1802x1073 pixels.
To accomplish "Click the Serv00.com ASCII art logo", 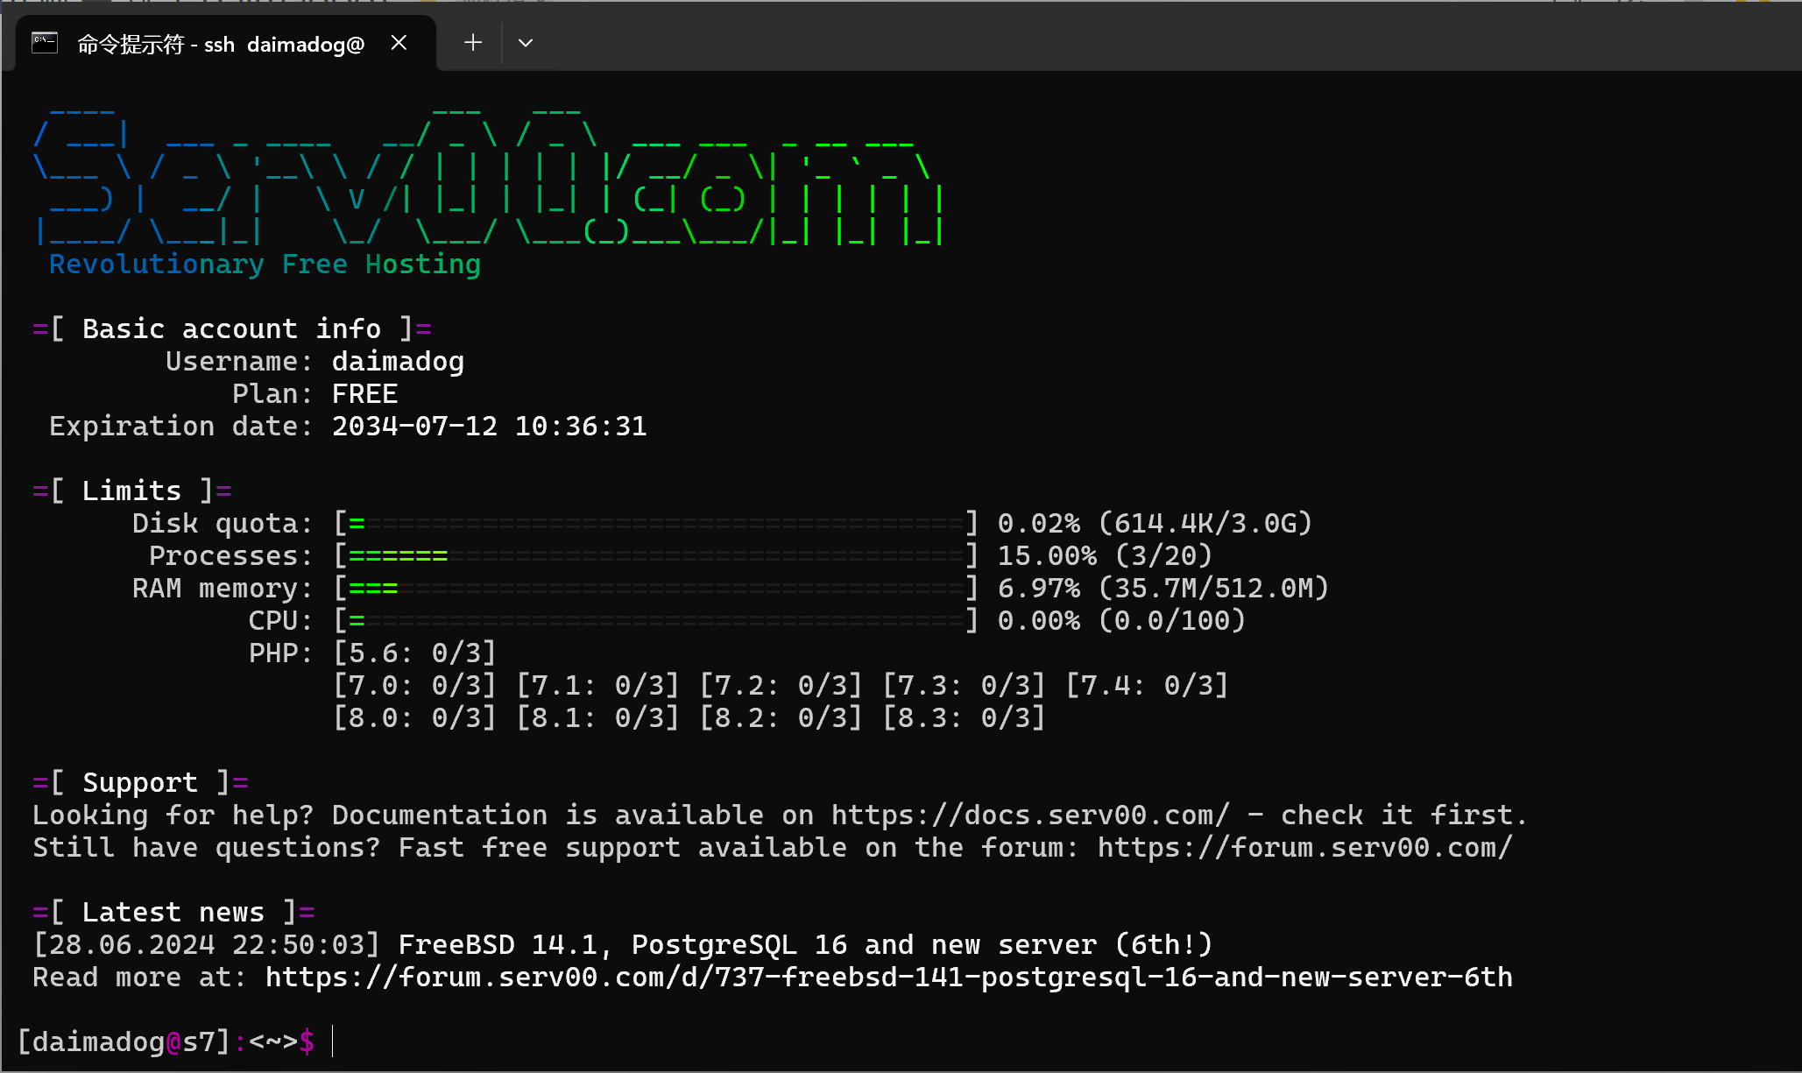I will pyautogui.click(x=488, y=175).
